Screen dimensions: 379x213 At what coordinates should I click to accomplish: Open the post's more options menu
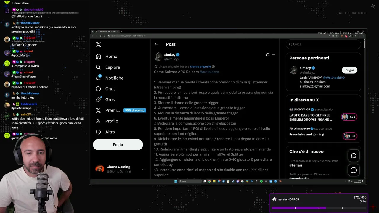pyautogui.click(x=274, y=55)
